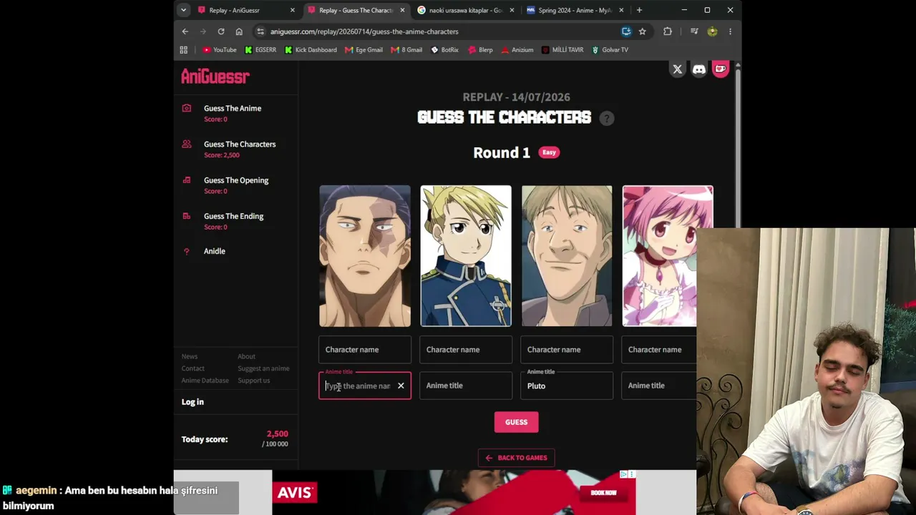
Task: Open the BotRix bookmark
Action: 444,50
